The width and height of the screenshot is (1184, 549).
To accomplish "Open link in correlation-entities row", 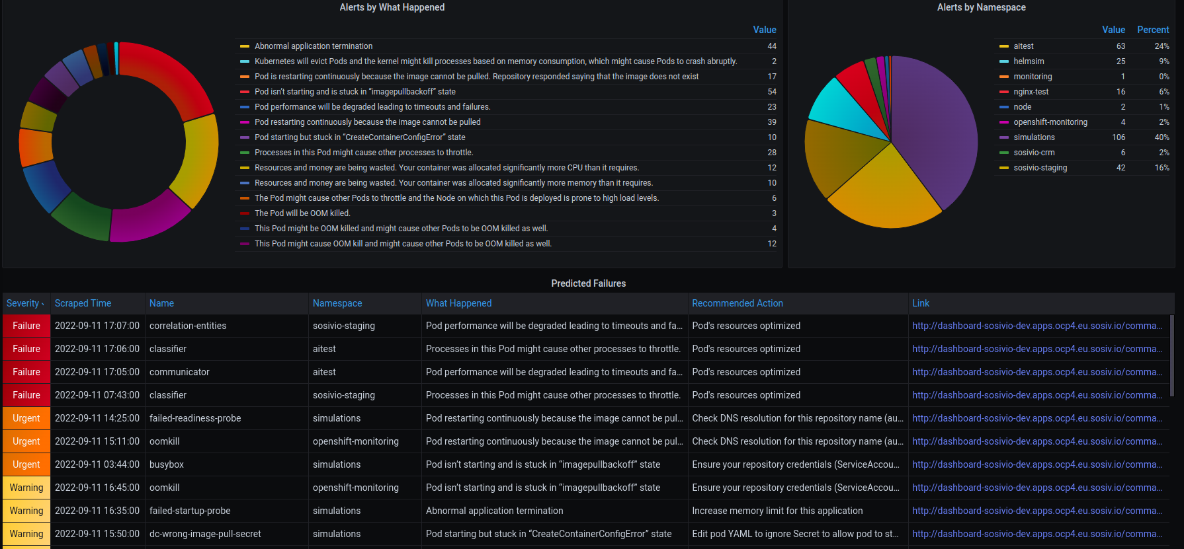I will click(1037, 326).
